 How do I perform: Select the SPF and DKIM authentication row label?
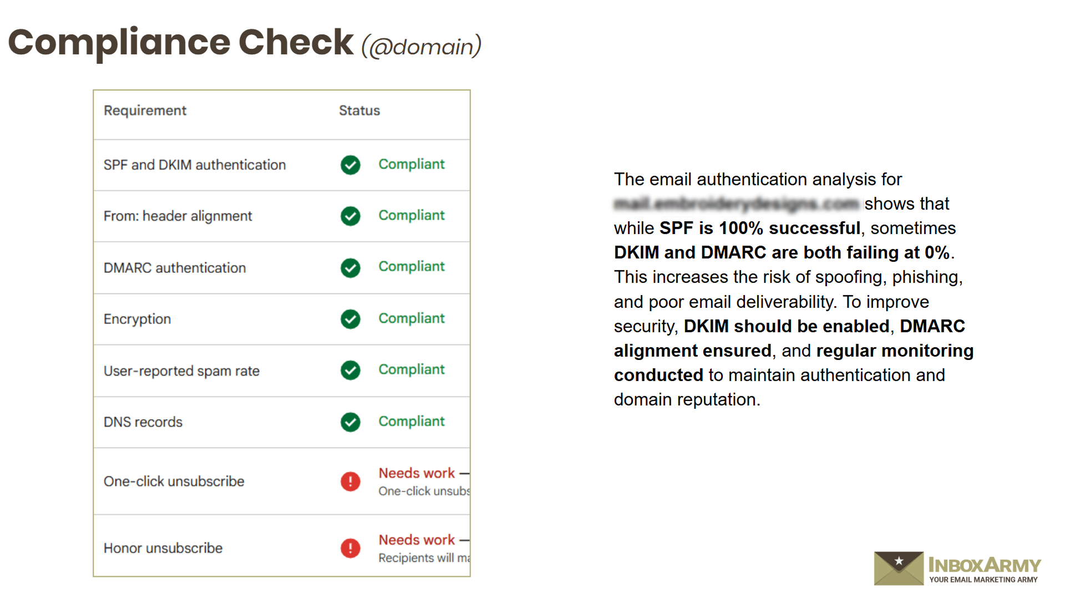[195, 165]
